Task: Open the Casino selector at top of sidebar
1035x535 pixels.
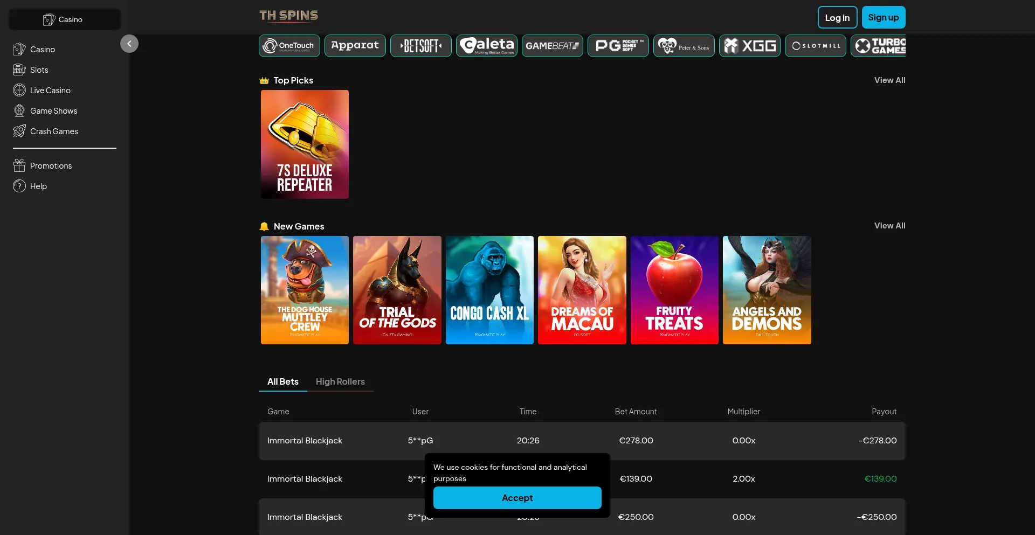Action: point(65,19)
